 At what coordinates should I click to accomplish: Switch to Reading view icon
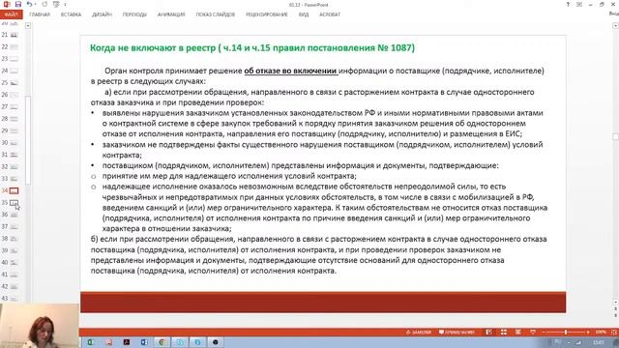(518, 333)
